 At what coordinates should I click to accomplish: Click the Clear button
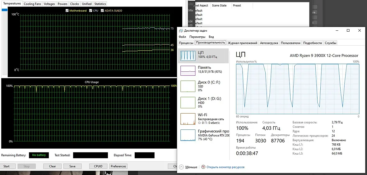[x=53, y=166]
